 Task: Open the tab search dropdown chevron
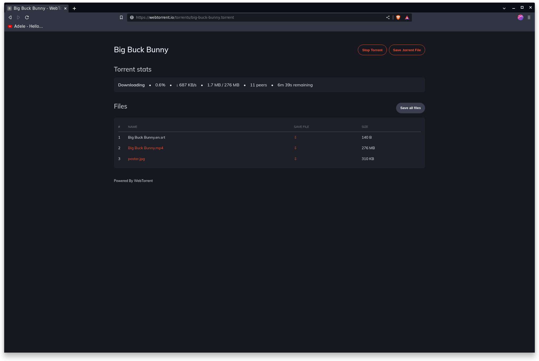click(504, 8)
